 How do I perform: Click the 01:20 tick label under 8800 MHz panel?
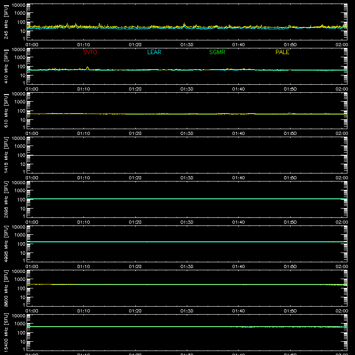click(x=135, y=311)
